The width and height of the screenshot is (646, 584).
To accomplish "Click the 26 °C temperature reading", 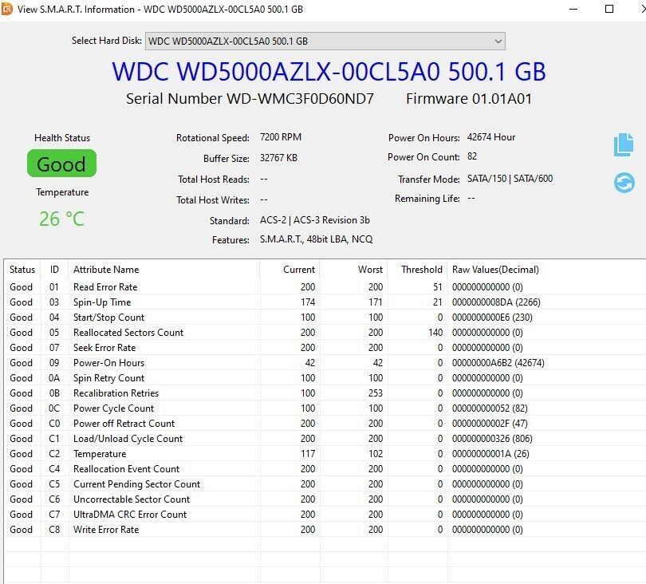I will click(61, 219).
